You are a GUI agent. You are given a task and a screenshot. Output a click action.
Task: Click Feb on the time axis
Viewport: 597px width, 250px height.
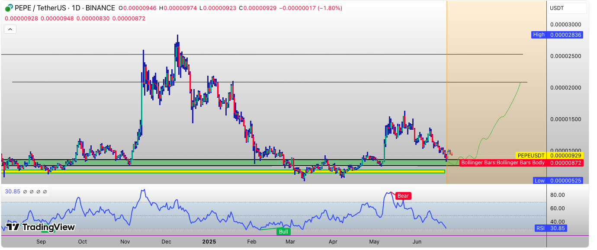point(251,242)
